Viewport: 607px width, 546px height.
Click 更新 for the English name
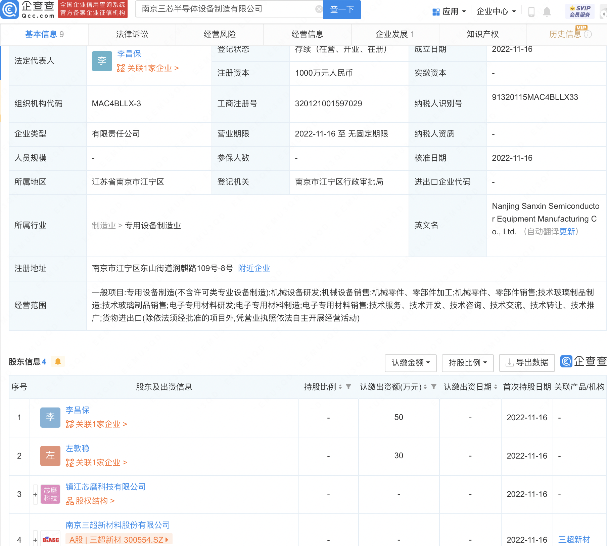coord(567,232)
